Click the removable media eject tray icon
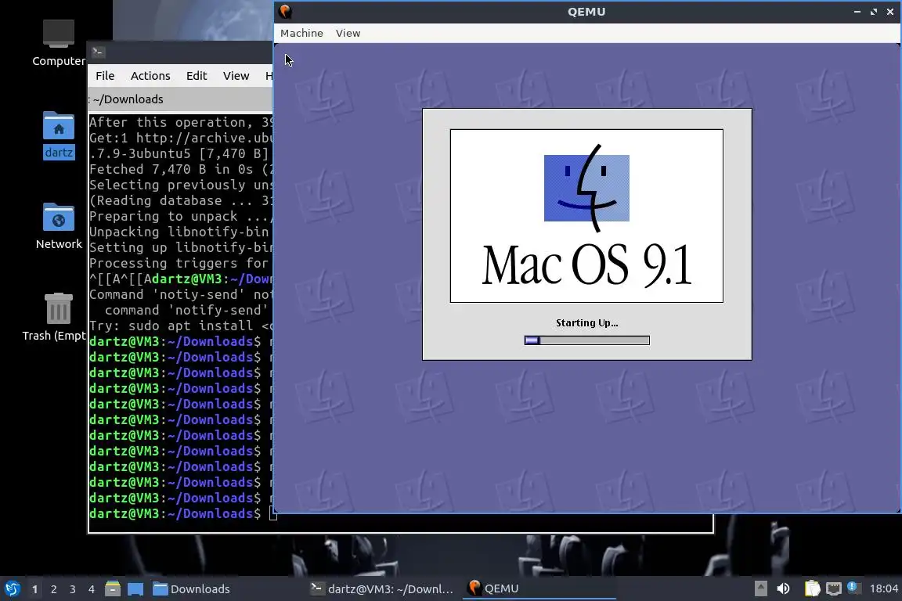The width and height of the screenshot is (902, 601). pyautogui.click(x=760, y=588)
